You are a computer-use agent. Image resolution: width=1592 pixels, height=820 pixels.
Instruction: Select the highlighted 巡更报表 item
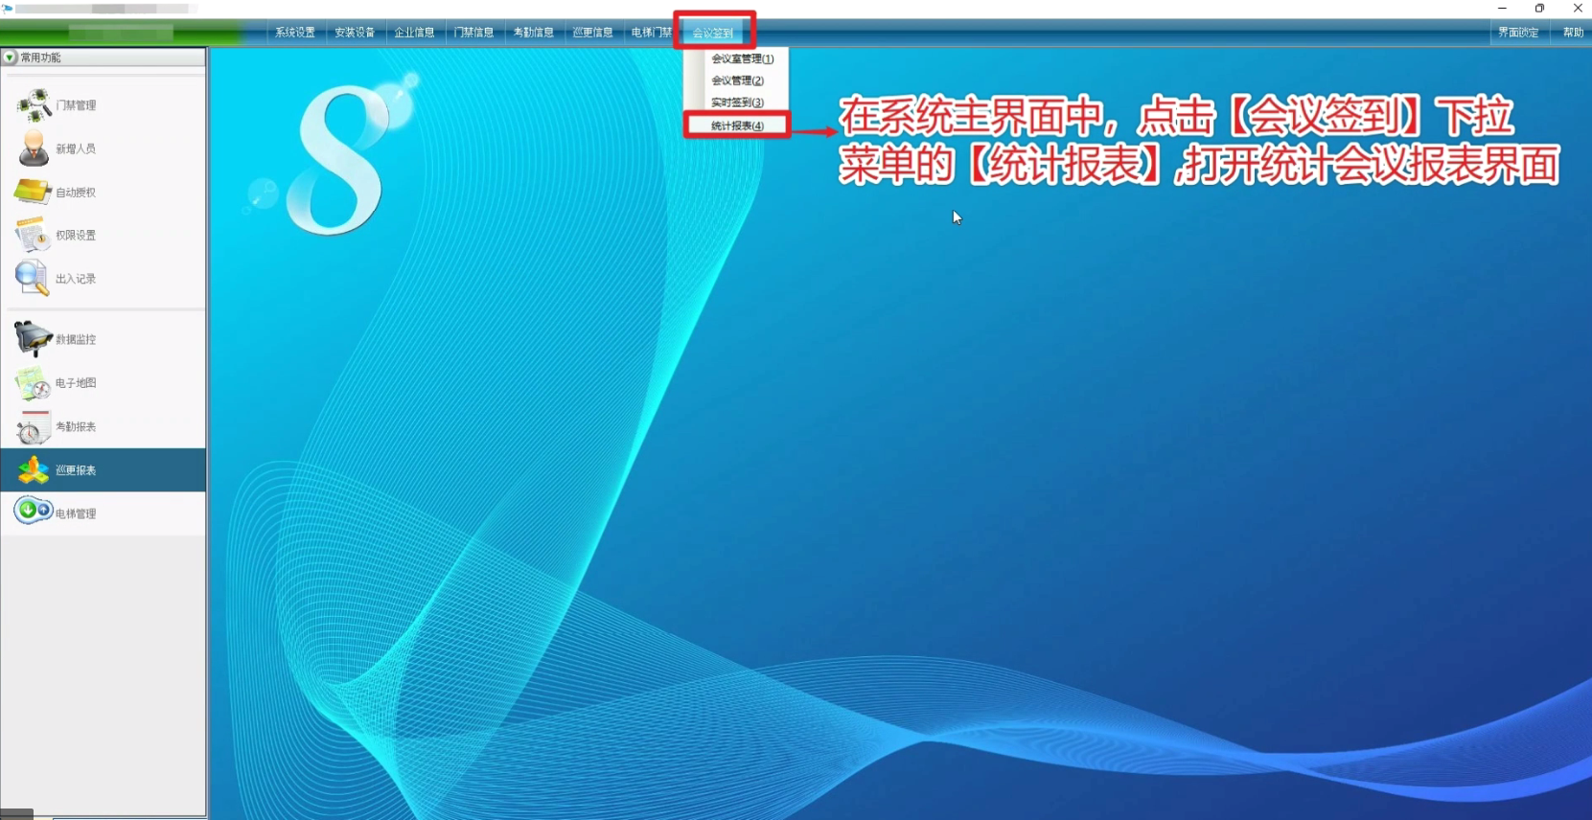pos(75,470)
